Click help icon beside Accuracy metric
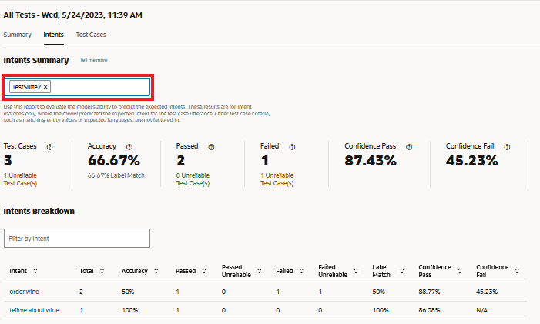Screen dimensions: 540x324 coord(129,146)
